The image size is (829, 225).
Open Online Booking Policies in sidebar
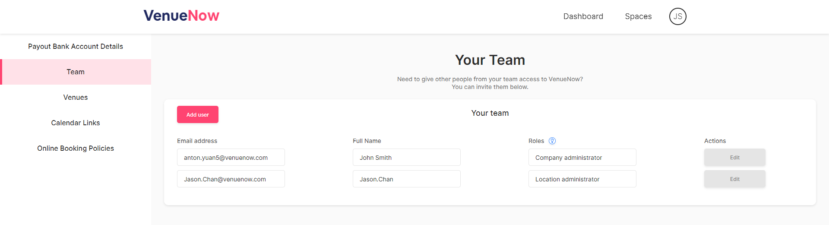(76, 148)
